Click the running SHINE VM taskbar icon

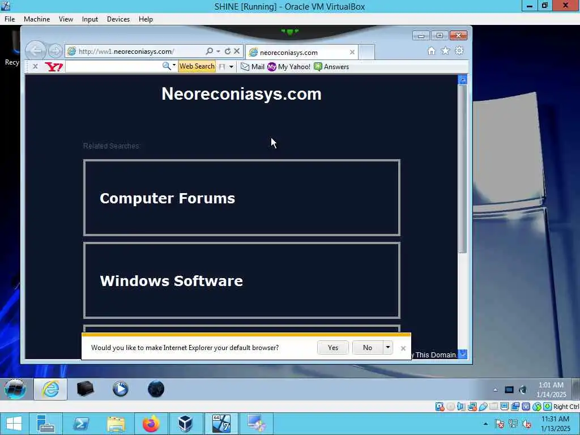221,424
